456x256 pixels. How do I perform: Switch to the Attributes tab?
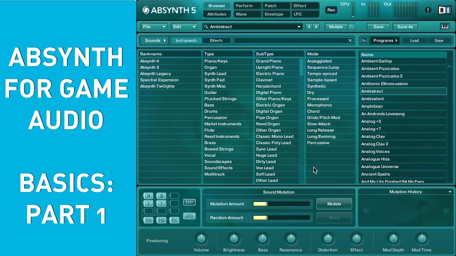217,14
